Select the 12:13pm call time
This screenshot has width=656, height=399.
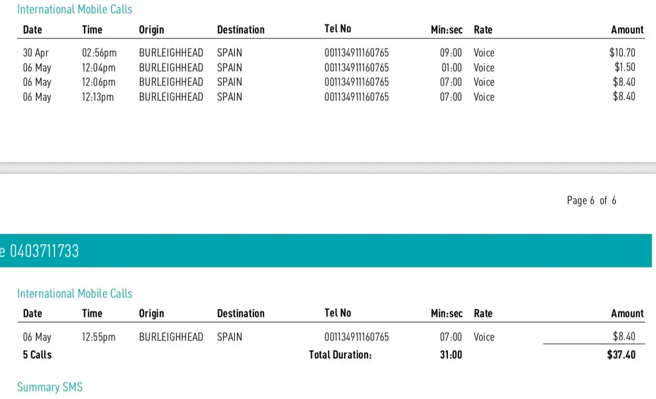pos(98,97)
